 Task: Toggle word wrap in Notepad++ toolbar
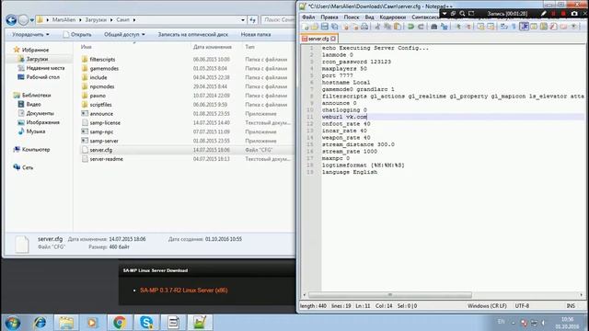pyautogui.click(x=504, y=27)
